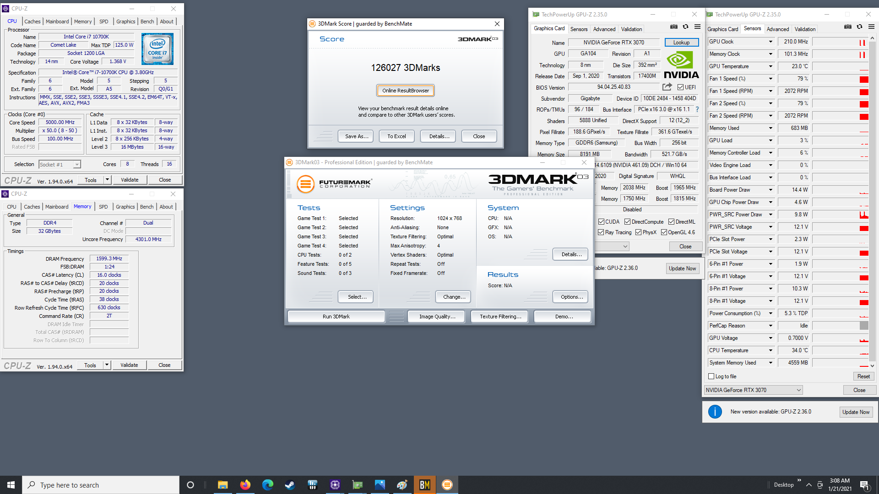Image resolution: width=879 pixels, height=494 pixels.
Task: Open hamburger menu in GPU-Z Sensors window
Action: pos(871,27)
